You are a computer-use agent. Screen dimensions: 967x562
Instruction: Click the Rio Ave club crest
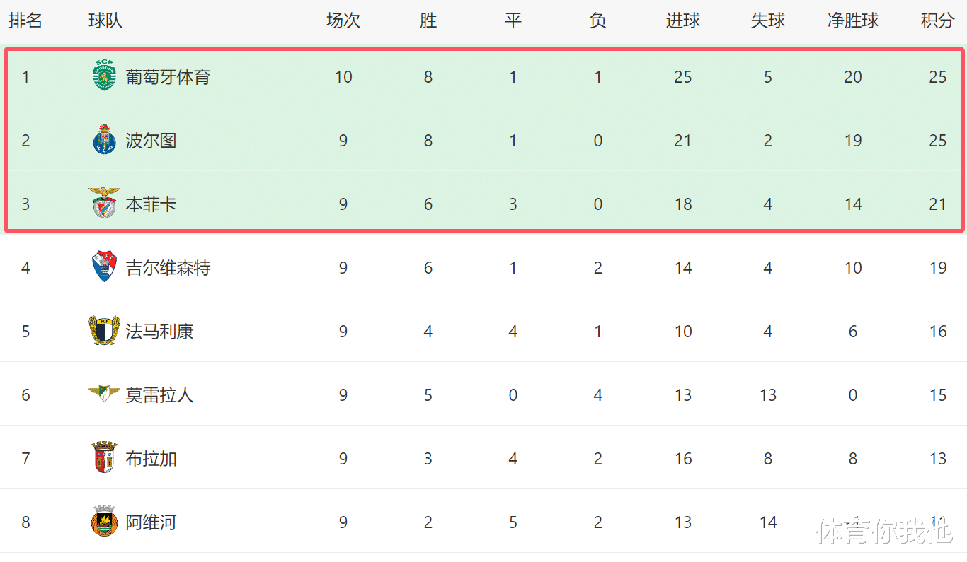click(104, 522)
